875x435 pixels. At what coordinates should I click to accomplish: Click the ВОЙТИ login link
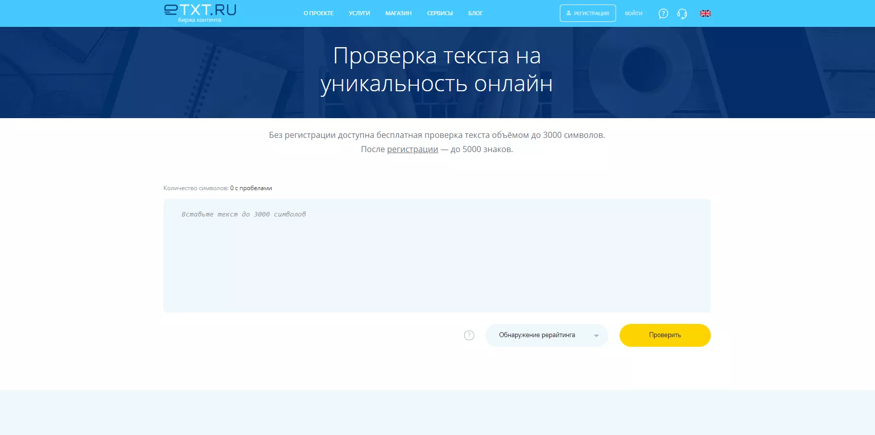[x=633, y=13]
